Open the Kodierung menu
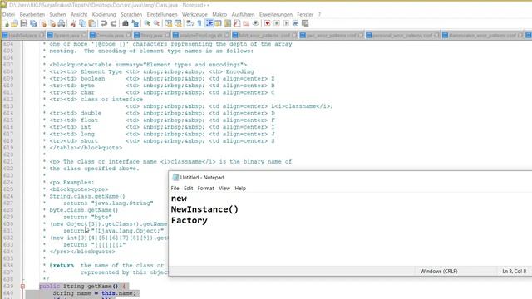Screen dimensions: 532x299 (104, 15)
